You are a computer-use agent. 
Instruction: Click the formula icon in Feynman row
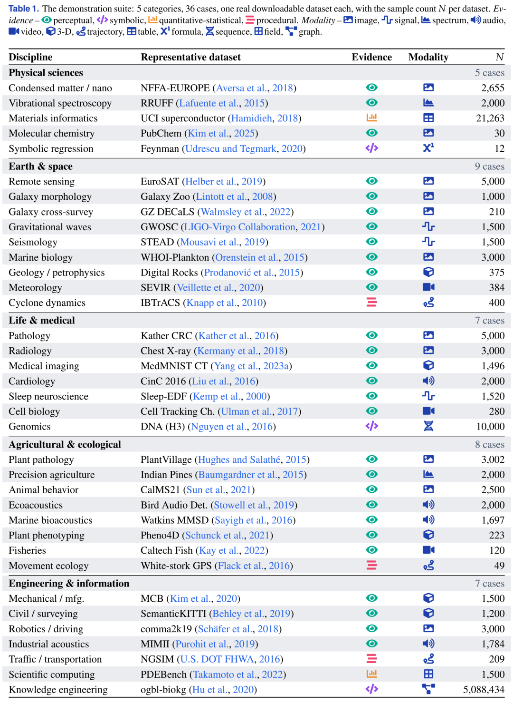(428, 148)
